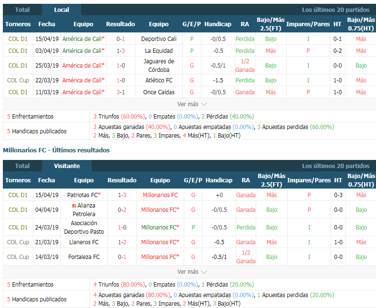Open the 0-1 result against Deportivo Cali
The width and height of the screenshot is (376, 308).
point(121,39)
